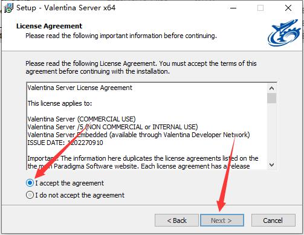Click the License Agreement heading

tap(50, 26)
